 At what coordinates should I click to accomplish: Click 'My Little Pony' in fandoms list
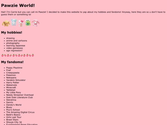tap(14, 93)
